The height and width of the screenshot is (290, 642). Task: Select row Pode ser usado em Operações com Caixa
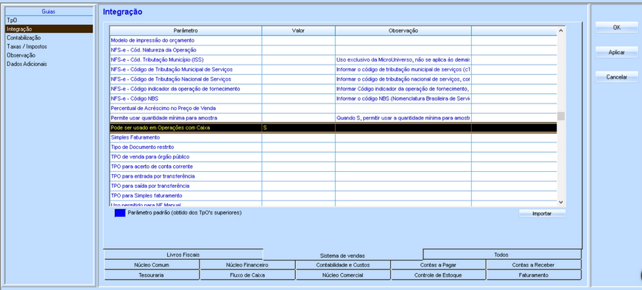(334, 128)
